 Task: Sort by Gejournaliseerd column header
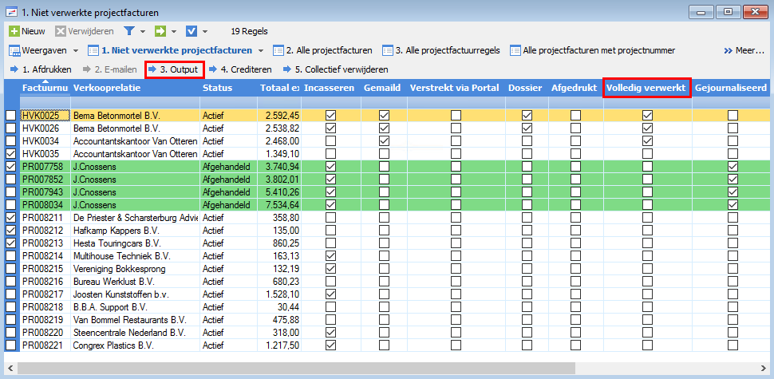click(x=731, y=88)
